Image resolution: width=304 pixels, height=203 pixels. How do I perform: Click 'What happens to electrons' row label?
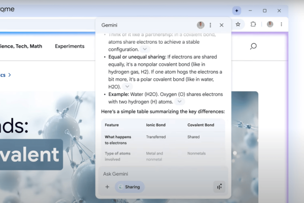tap(118, 140)
